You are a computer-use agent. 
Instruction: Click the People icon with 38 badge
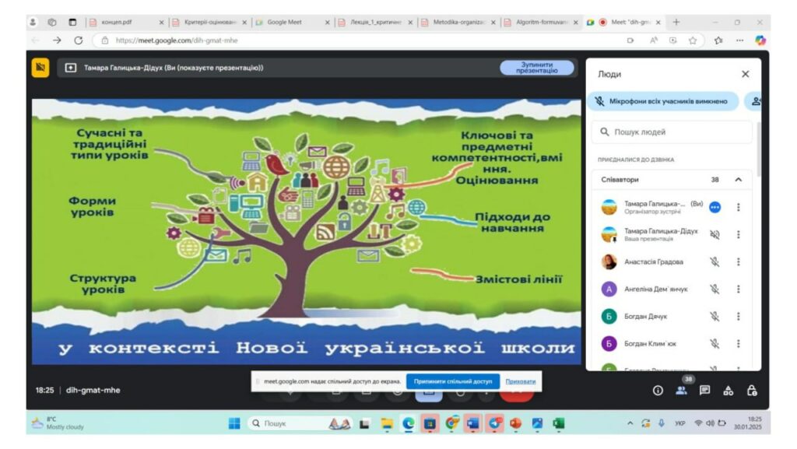pyautogui.click(x=681, y=391)
